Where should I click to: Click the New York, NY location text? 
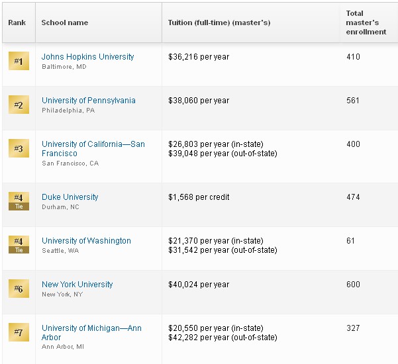[x=62, y=295]
